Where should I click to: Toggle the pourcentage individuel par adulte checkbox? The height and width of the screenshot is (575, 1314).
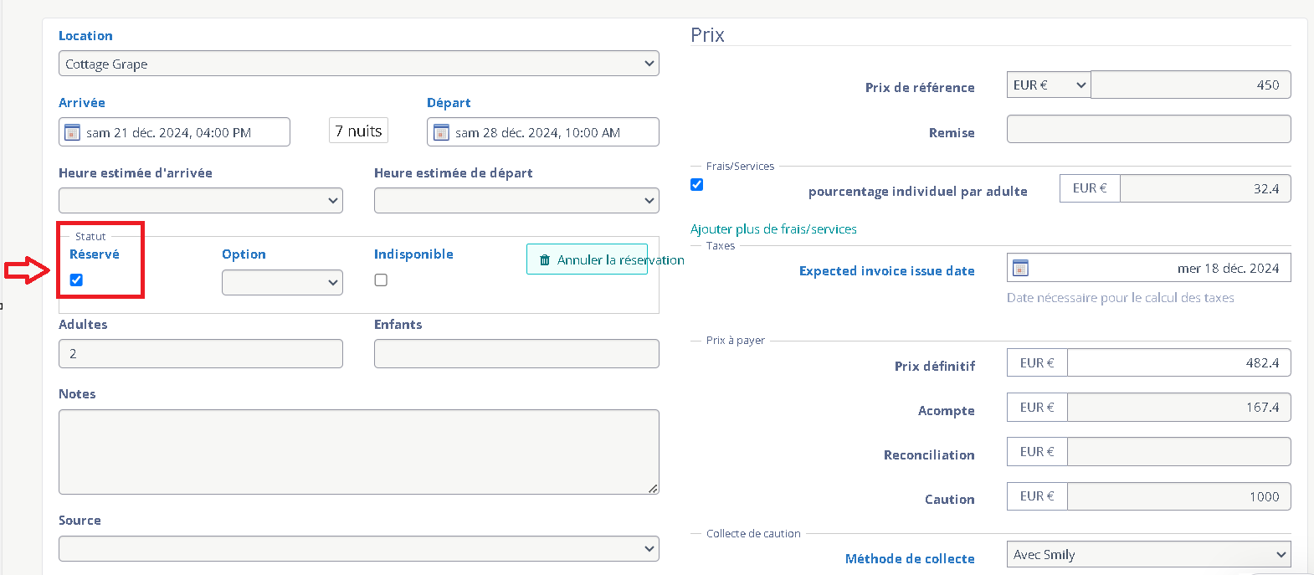coord(696,184)
